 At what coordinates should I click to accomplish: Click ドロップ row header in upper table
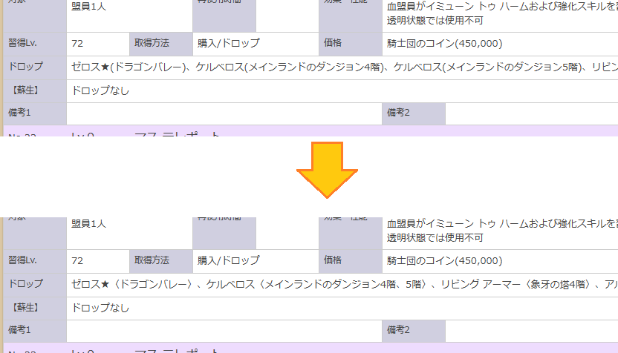point(35,67)
